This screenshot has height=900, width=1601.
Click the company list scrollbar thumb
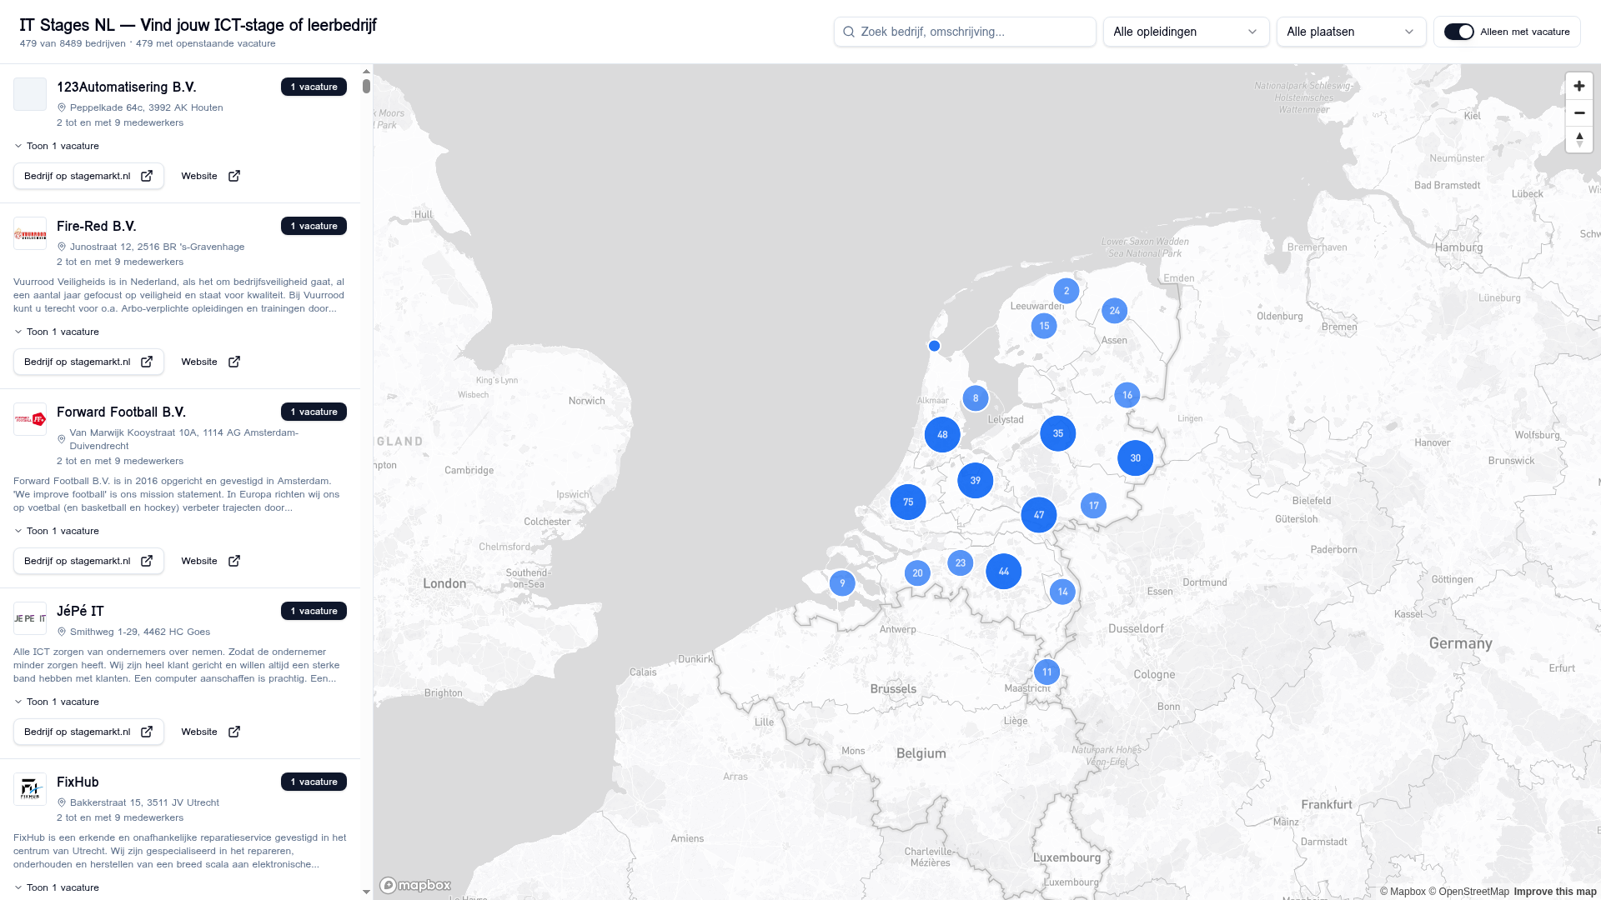[366, 86]
